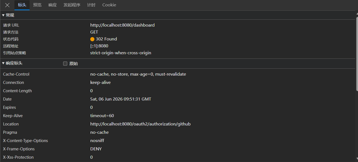Viewport: 358px width, 162px height.
Task: Enable the 原始 raw headers checkbox
Action: (65, 63)
